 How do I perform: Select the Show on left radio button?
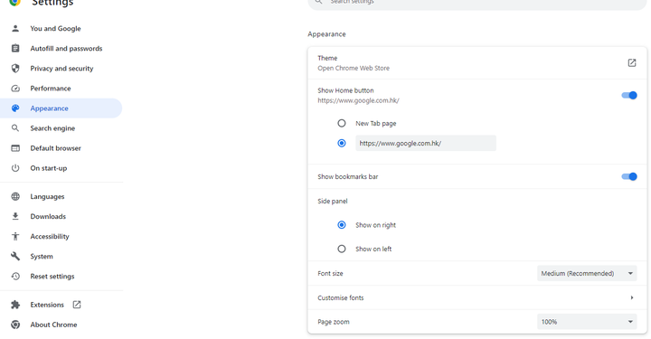click(x=341, y=250)
